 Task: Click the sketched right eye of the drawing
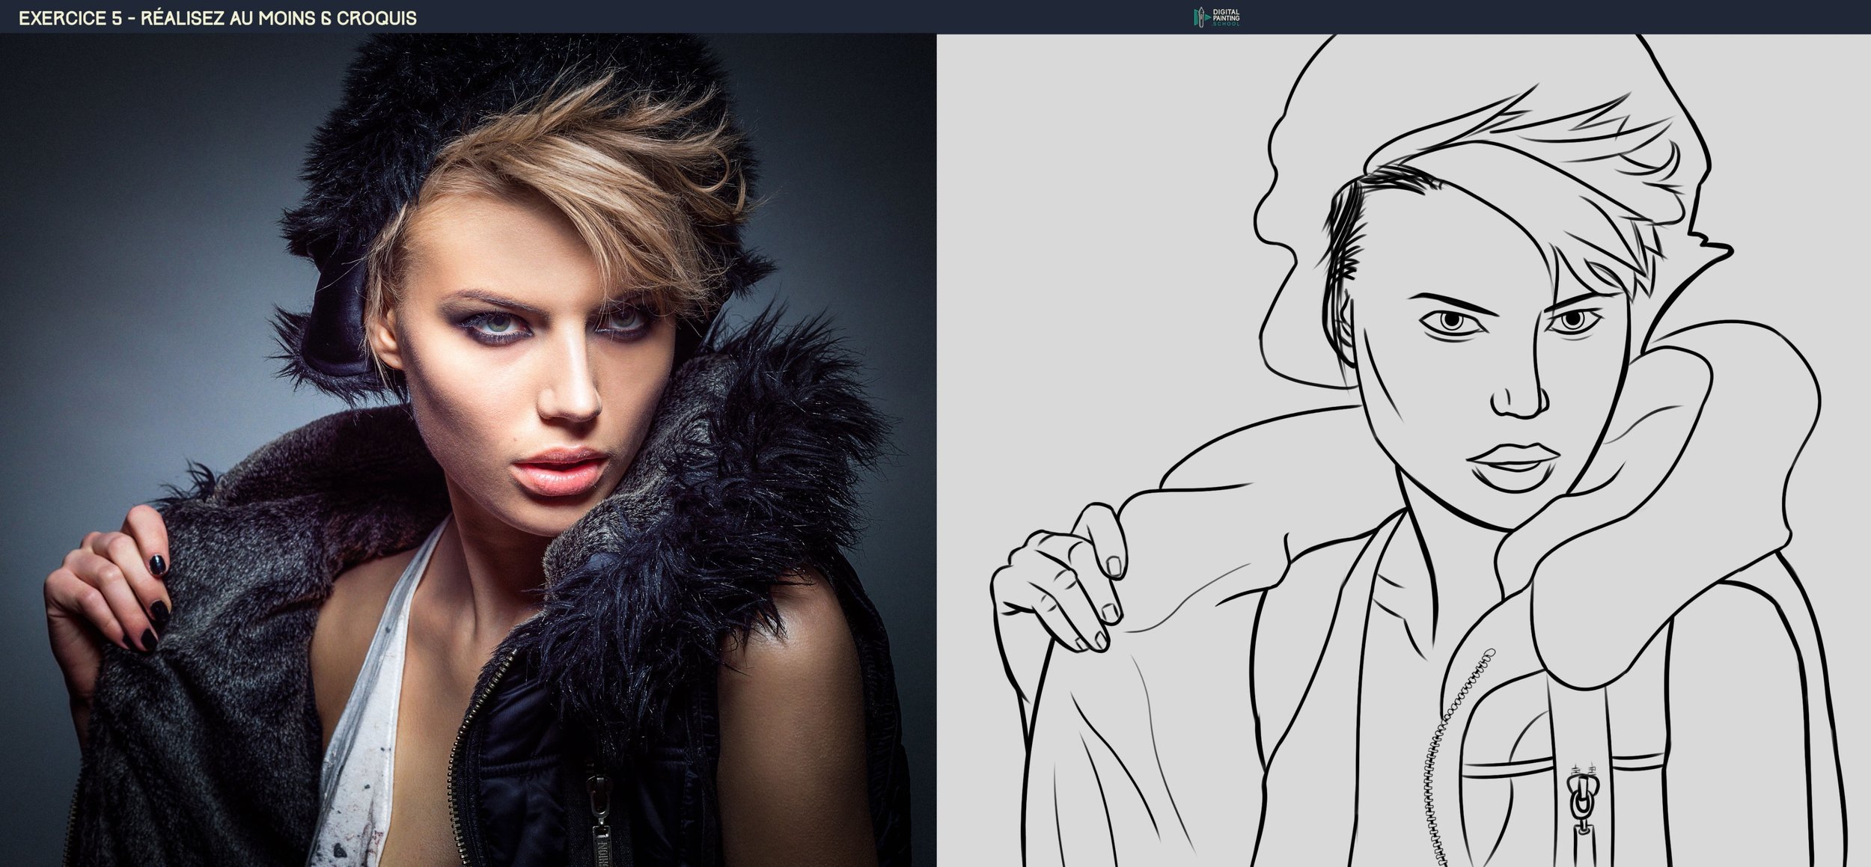[x=1572, y=321]
